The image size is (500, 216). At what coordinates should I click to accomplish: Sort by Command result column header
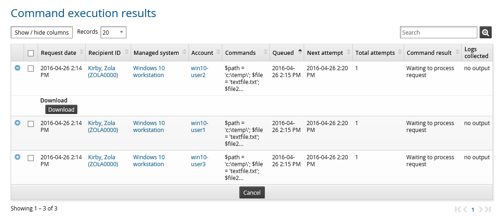coord(429,53)
